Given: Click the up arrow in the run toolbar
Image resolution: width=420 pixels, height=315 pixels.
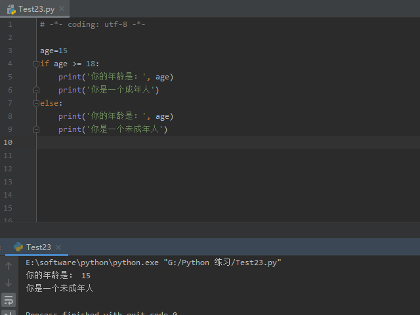Looking at the screenshot, I should pos(9,266).
